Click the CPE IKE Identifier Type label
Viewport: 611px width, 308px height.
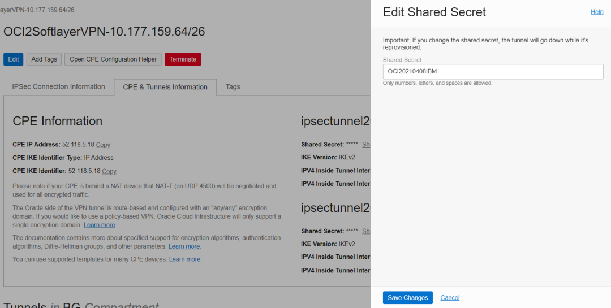[48, 158]
